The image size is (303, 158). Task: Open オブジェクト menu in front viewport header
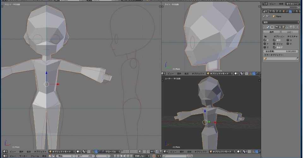pyautogui.click(x=40, y=152)
